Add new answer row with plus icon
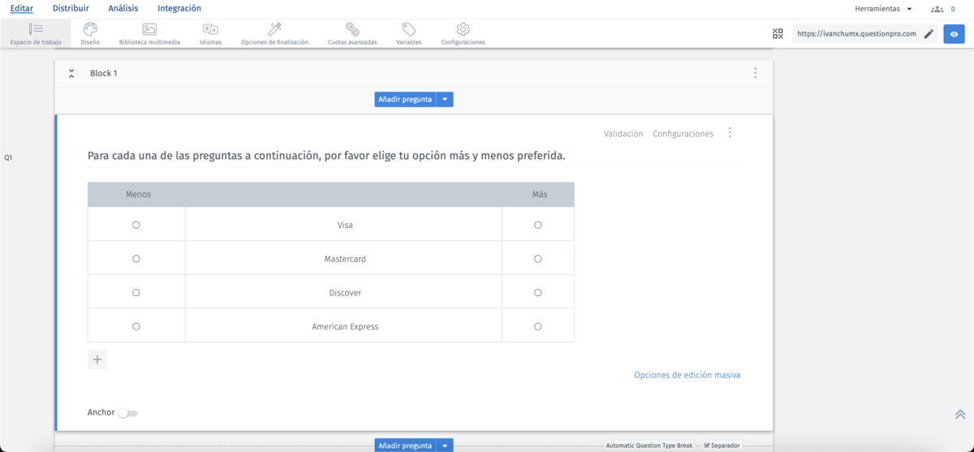974x452 pixels. 97,359
